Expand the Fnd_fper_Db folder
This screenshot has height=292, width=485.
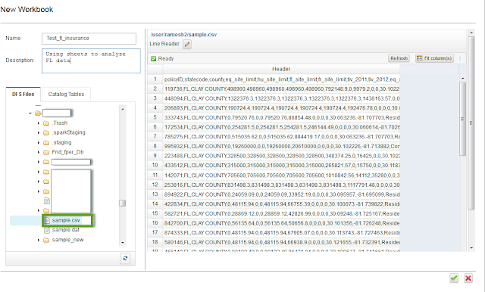tap(39, 152)
